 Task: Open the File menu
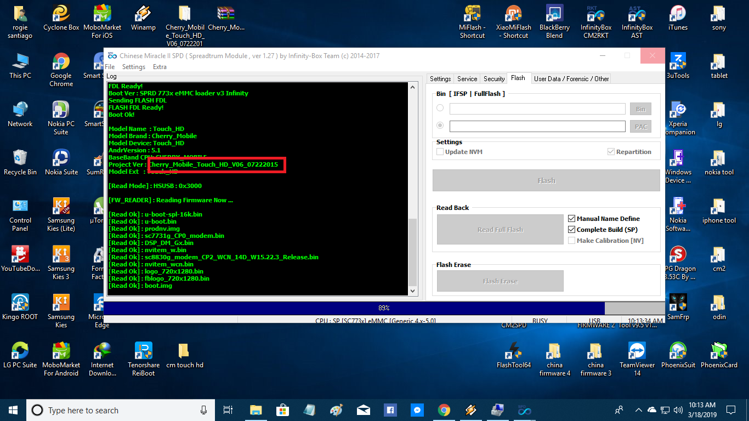coord(110,67)
